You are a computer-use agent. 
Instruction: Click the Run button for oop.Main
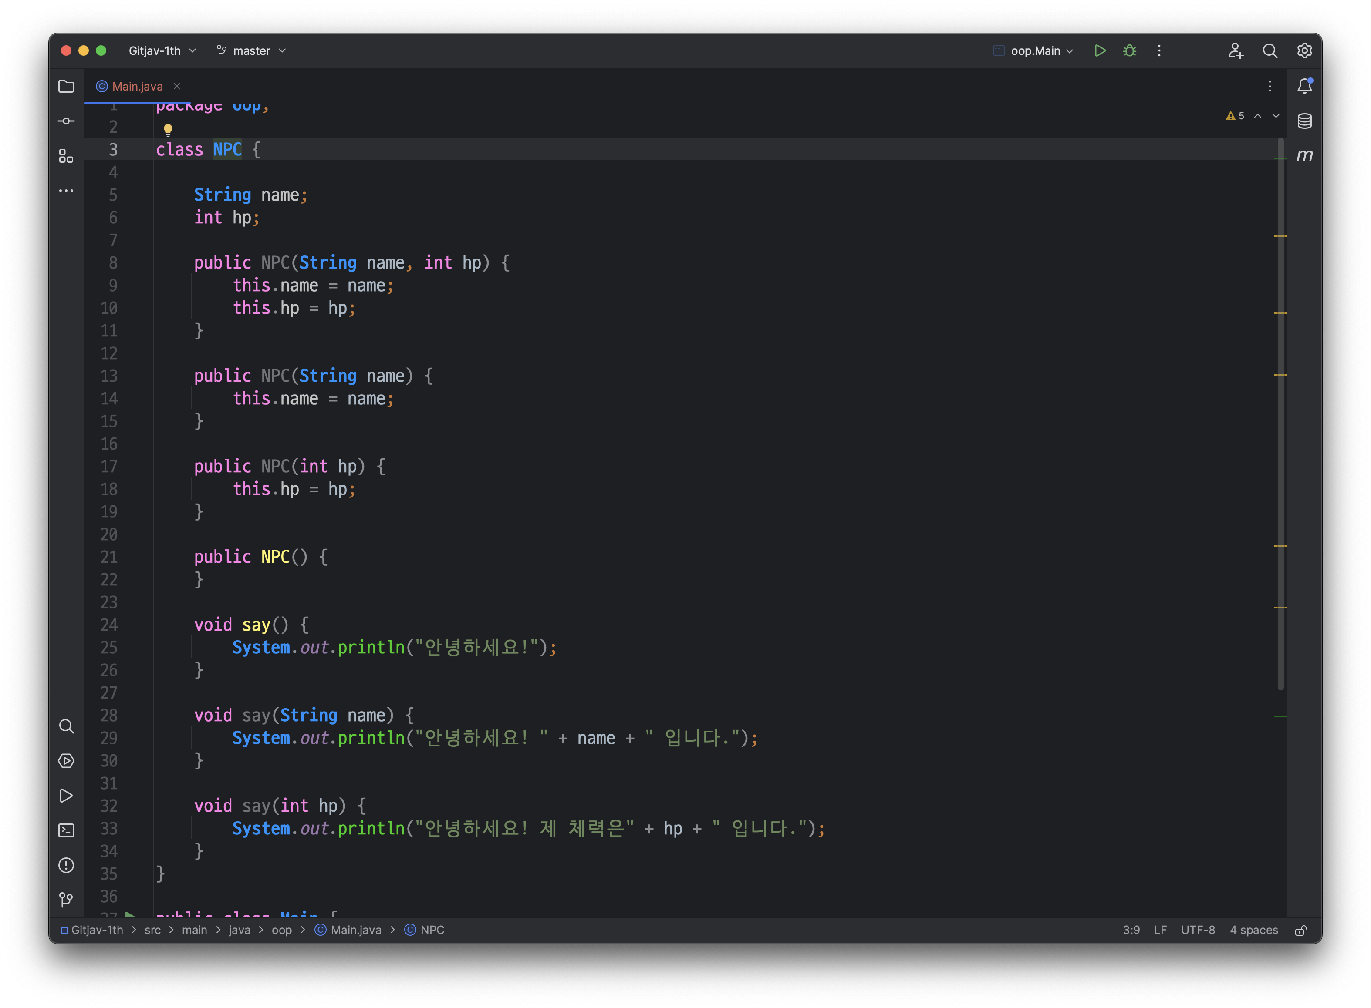(x=1100, y=50)
